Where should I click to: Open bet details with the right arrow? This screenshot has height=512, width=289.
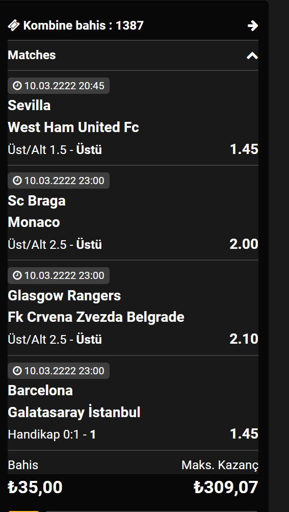click(253, 25)
